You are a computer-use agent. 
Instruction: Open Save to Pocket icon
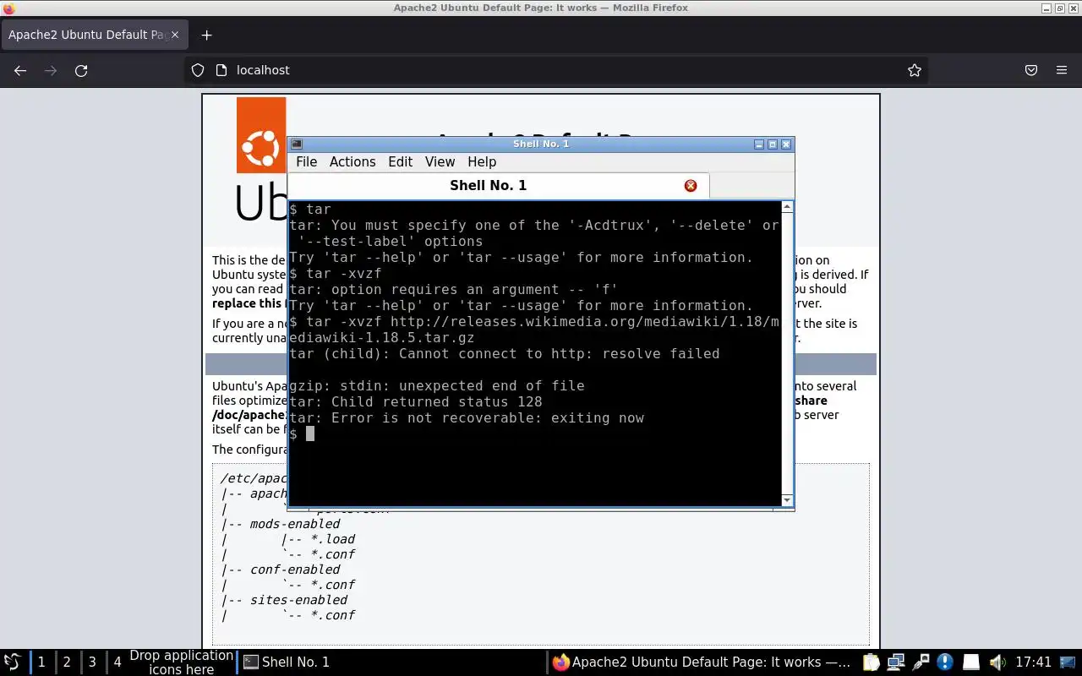pos(1031,71)
